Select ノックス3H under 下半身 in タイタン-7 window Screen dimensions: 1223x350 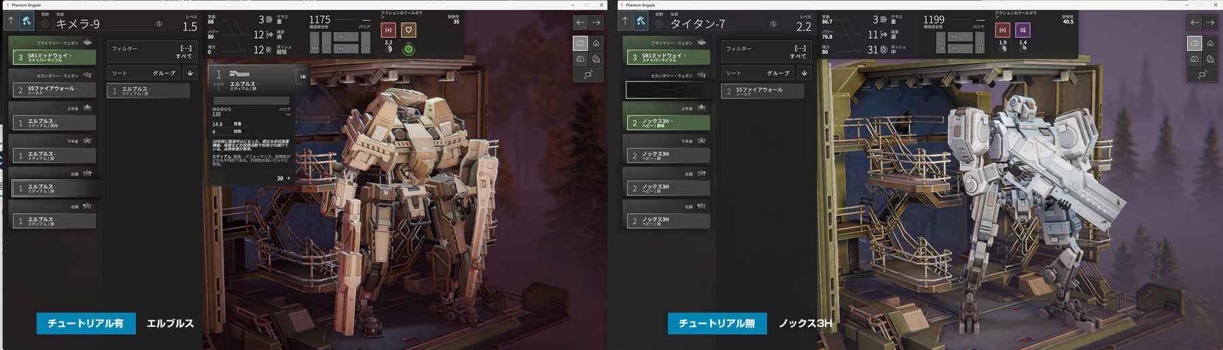click(x=669, y=155)
